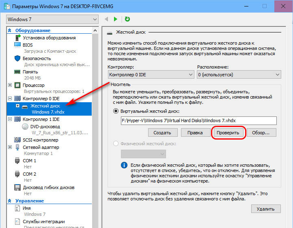Expand the Сетевой адаптер tree node
The width and height of the screenshot is (293, 228).
click(10, 147)
